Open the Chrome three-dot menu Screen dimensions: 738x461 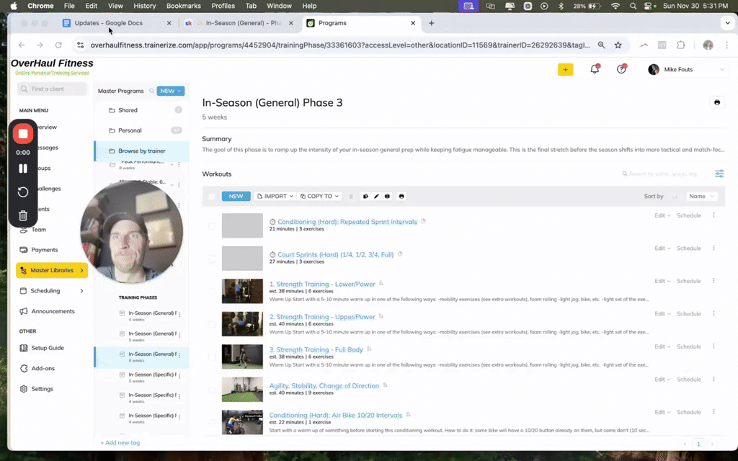point(726,45)
